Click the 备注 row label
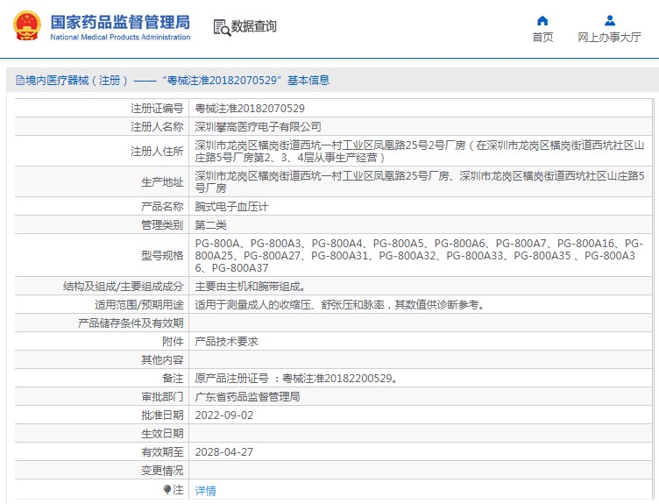 173,379
